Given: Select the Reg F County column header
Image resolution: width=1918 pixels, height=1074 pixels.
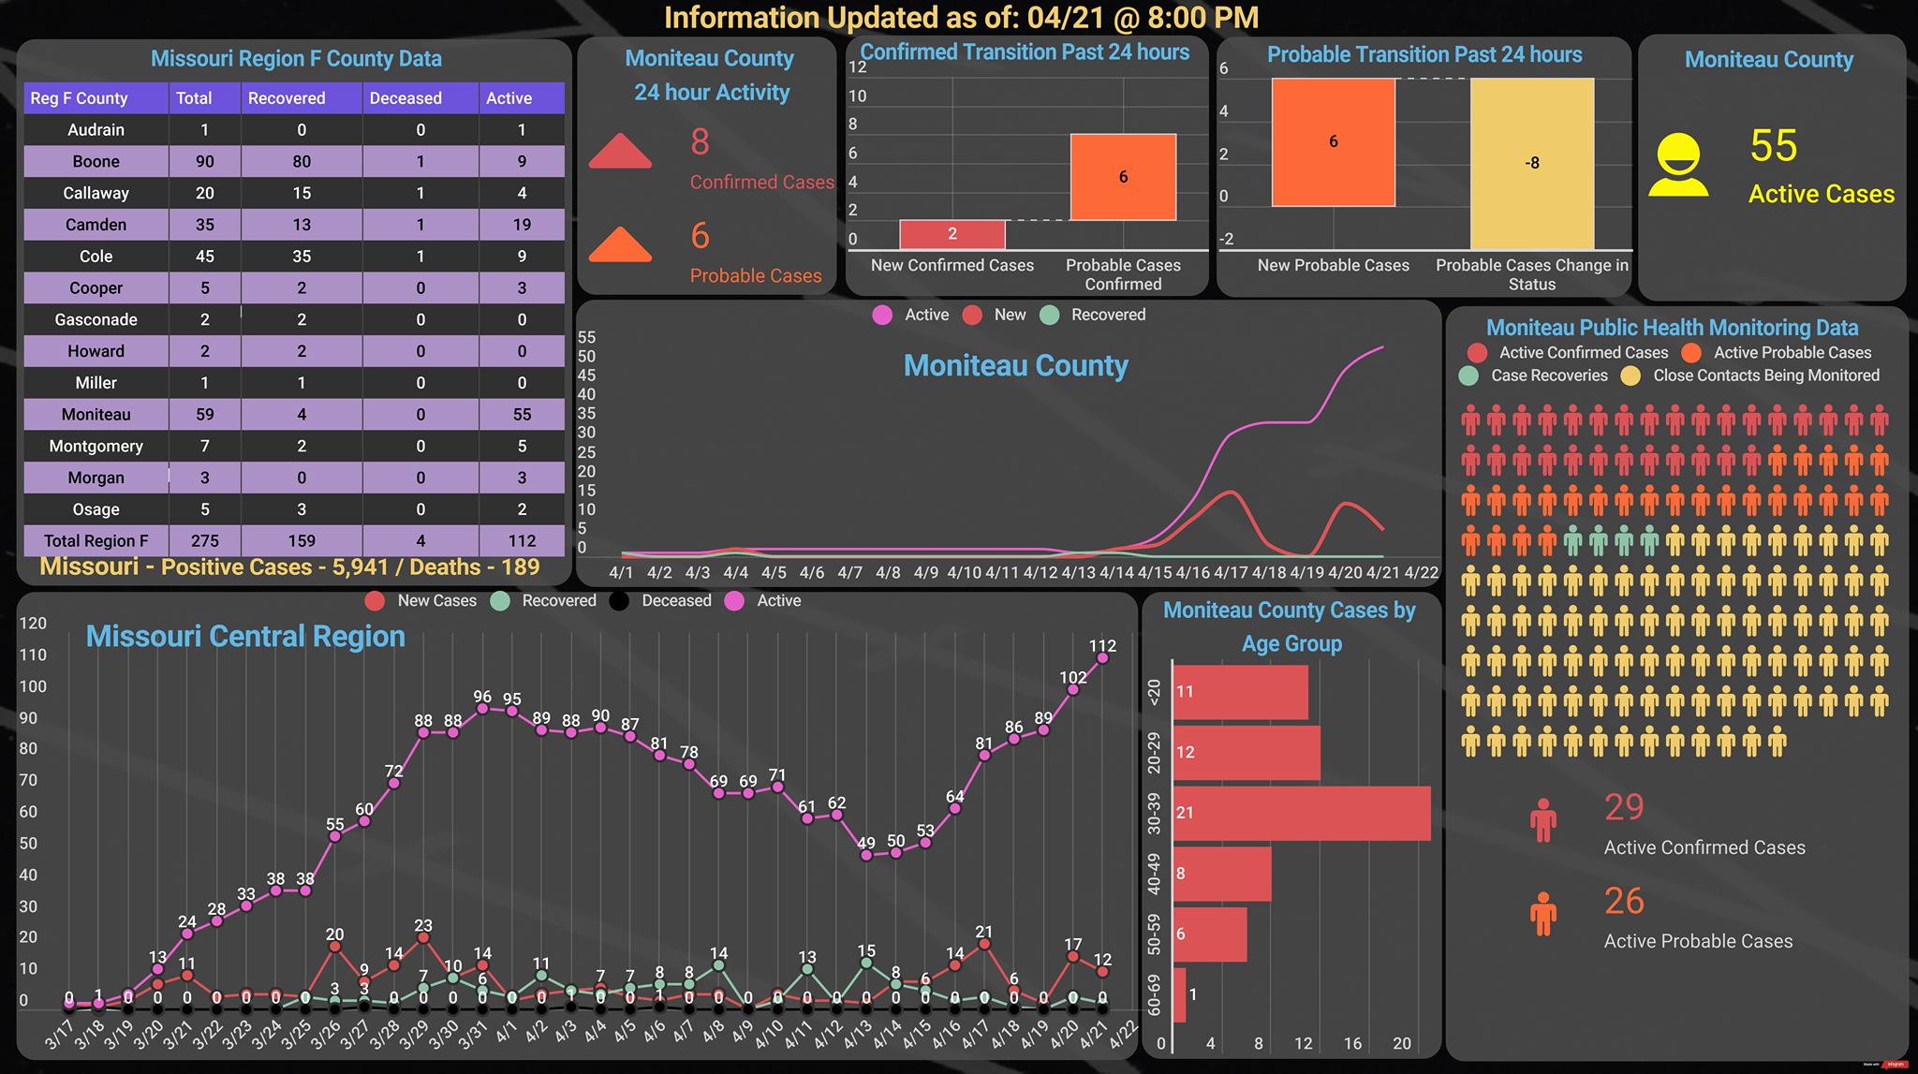Looking at the screenshot, I should (x=96, y=98).
